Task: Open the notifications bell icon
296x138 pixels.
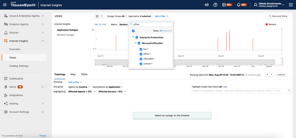Action: [x=239, y=5]
